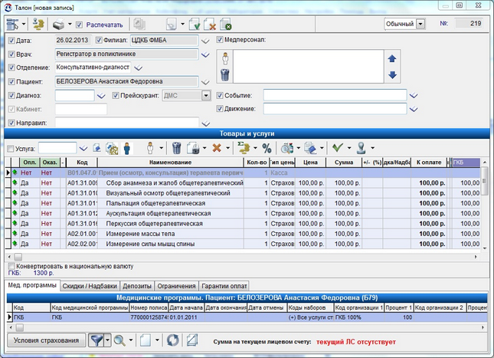Click the resize page icon at bottom
This screenshot has width=494, height=358.
(x=192, y=340)
